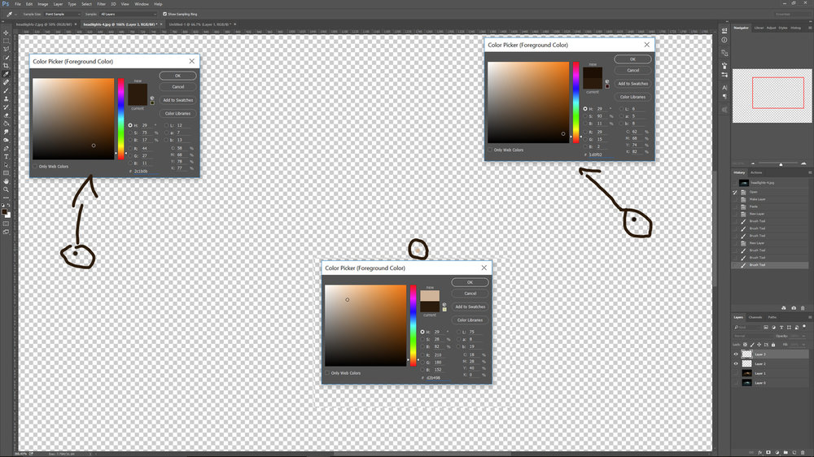
Task: Click Color Libraries in 1d0f02 picker
Action: tap(632, 97)
